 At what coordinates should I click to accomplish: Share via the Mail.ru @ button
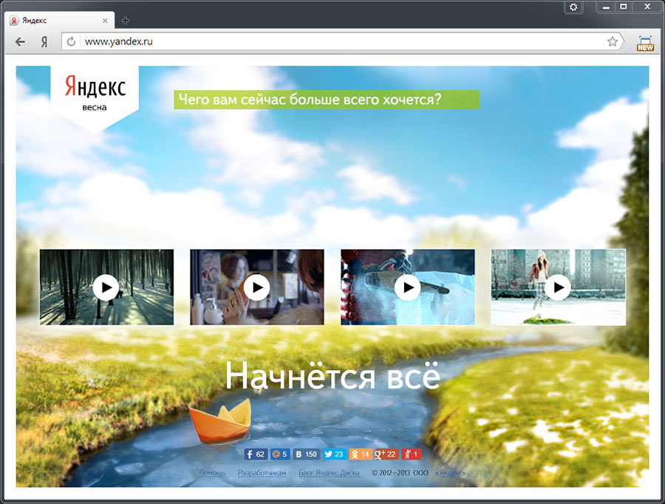tap(280, 454)
